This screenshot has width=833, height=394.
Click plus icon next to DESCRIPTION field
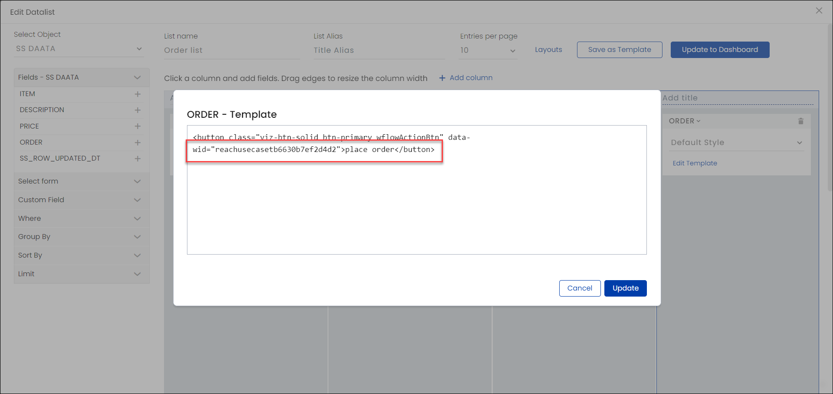[x=138, y=110]
